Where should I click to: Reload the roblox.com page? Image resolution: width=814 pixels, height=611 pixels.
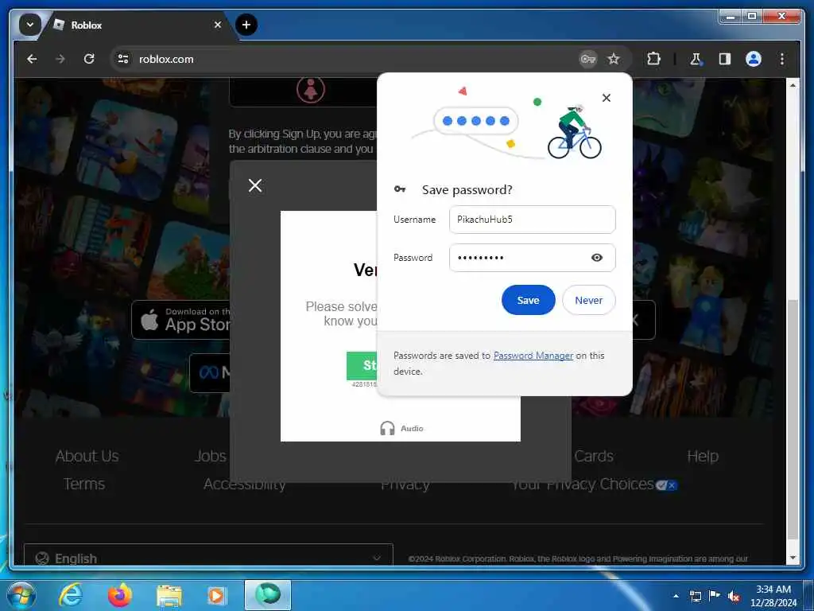pos(89,59)
